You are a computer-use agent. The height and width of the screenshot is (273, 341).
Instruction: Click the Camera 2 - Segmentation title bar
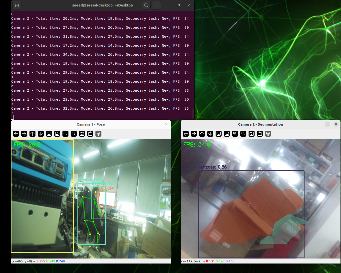[x=260, y=124]
